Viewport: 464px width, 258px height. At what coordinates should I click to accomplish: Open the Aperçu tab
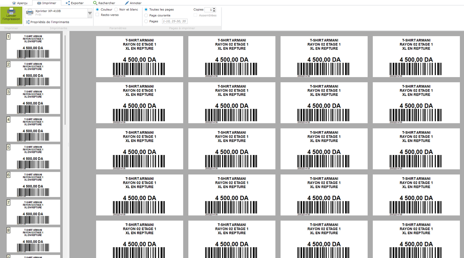19,3
